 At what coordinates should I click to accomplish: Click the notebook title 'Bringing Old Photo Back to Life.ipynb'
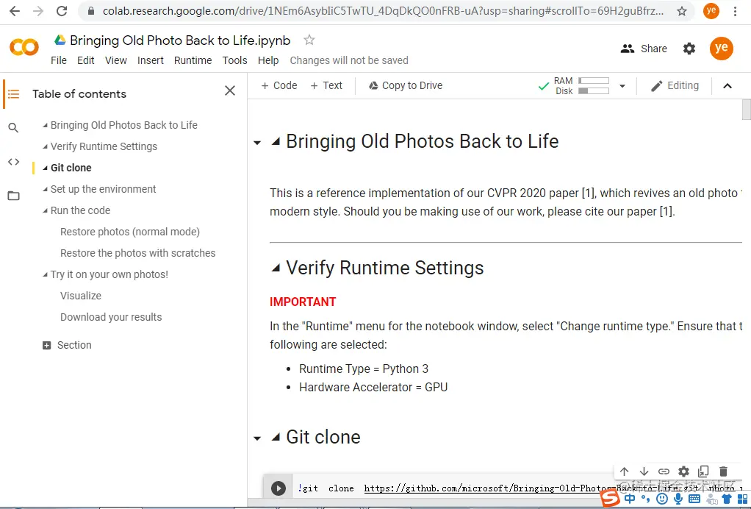pos(180,40)
